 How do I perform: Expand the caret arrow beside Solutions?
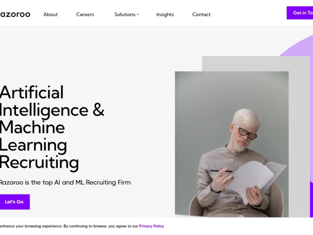(x=138, y=14)
